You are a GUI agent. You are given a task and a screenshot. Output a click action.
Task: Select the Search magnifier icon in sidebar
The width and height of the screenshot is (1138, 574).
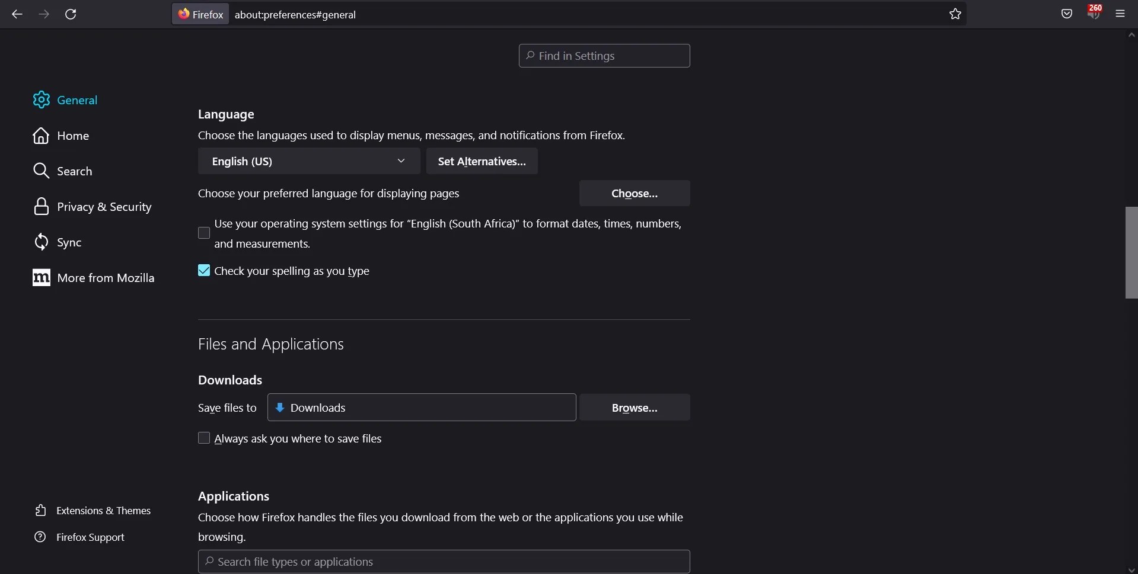point(41,171)
